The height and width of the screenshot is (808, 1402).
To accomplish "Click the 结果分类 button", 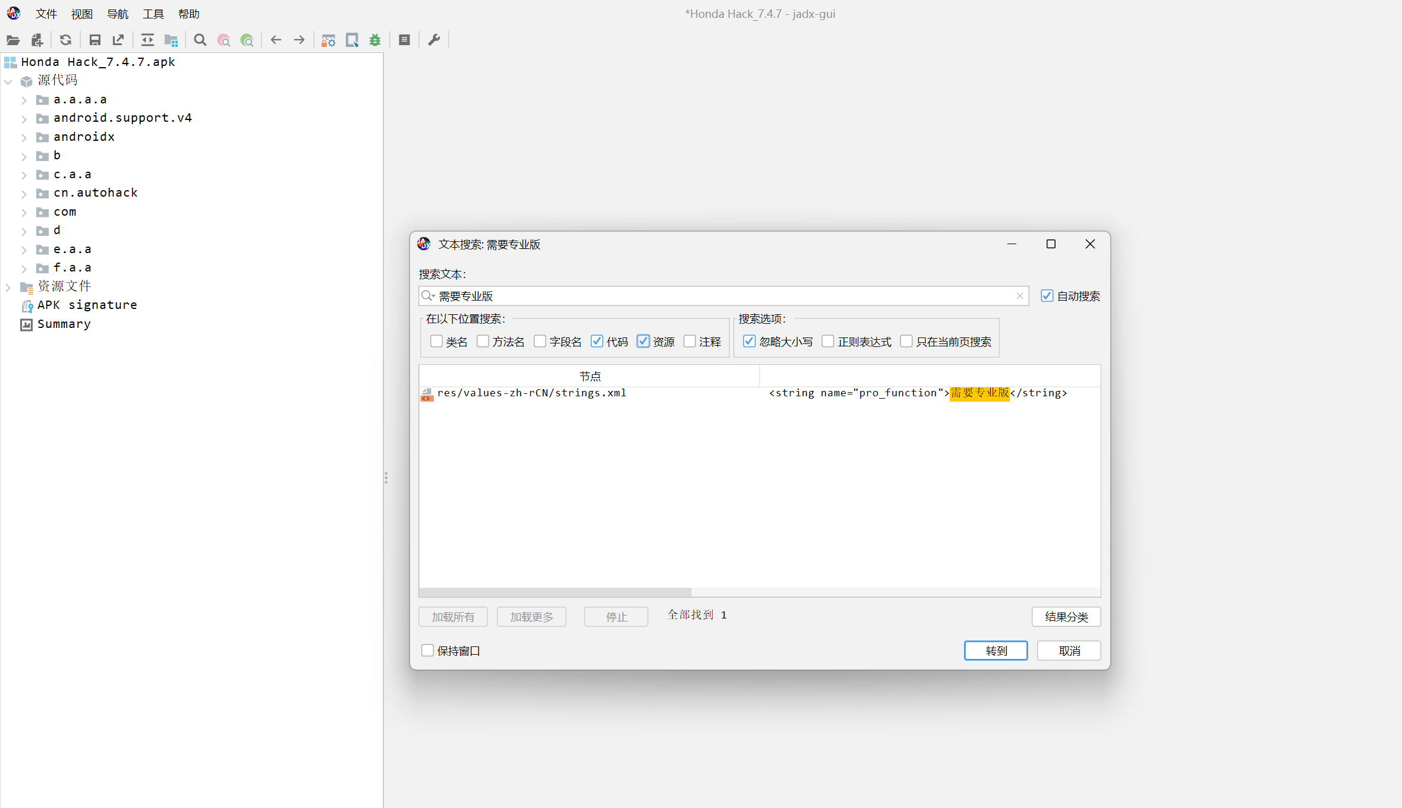I will 1066,617.
